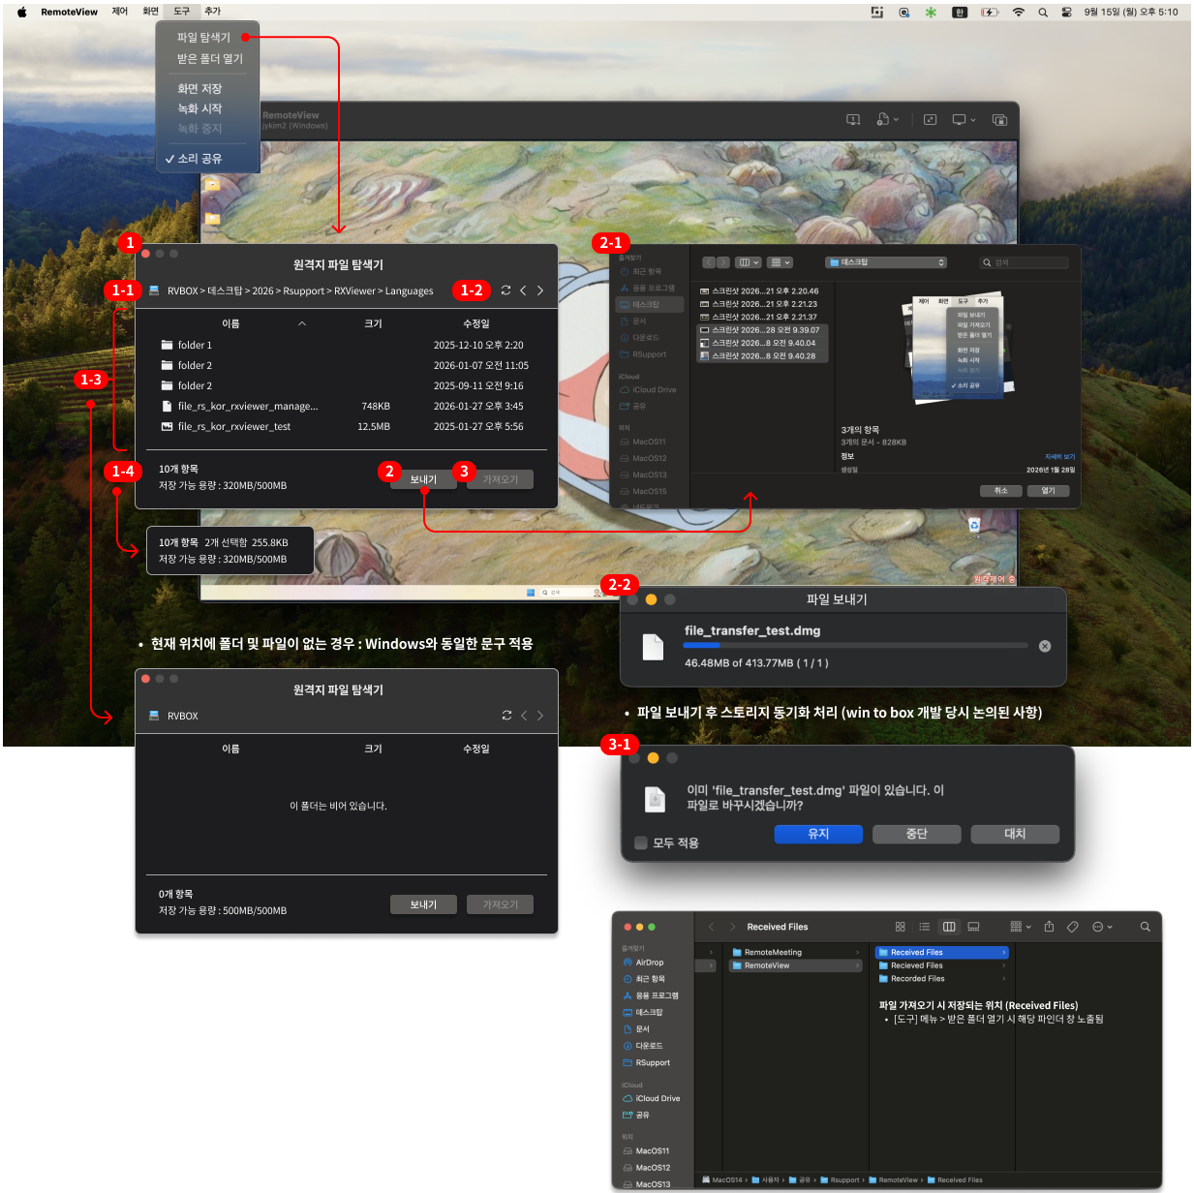Click the 한 input source icon in the menu bar
The image size is (1194, 1193).
coord(960,13)
